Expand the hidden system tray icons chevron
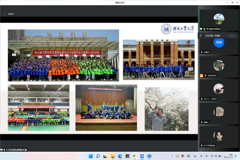 [172, 156]
